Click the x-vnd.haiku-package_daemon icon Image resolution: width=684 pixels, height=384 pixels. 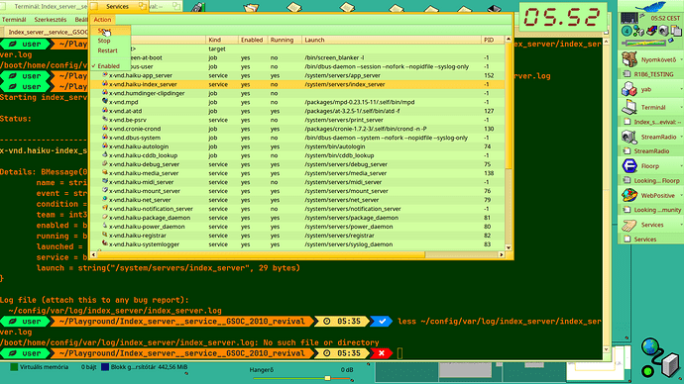pyautogui.click(x=105, y=217)
